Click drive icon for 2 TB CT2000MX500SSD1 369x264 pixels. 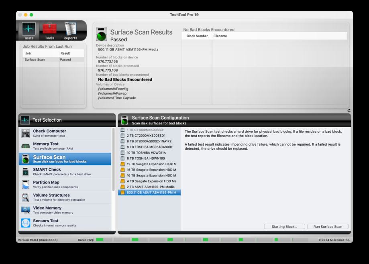pos(122,135)
